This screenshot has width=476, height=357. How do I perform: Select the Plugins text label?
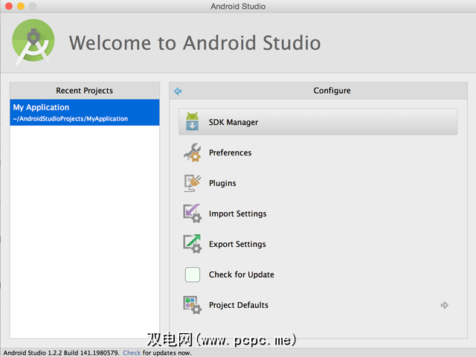click(x=222, y=183)
